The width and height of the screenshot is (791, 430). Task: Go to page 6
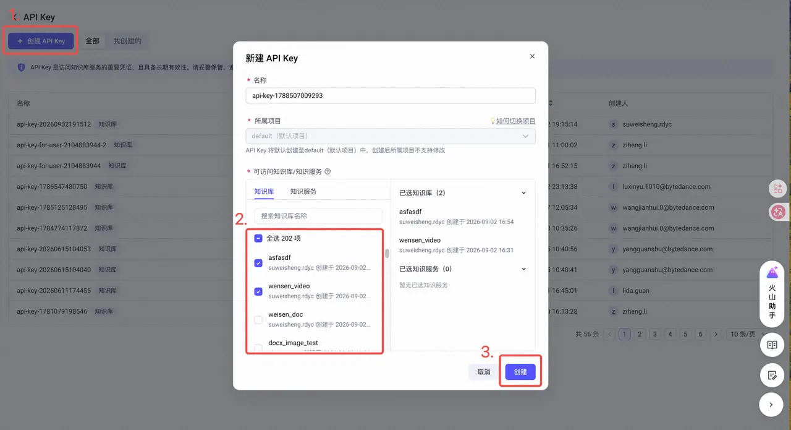[x=701, y=334]
